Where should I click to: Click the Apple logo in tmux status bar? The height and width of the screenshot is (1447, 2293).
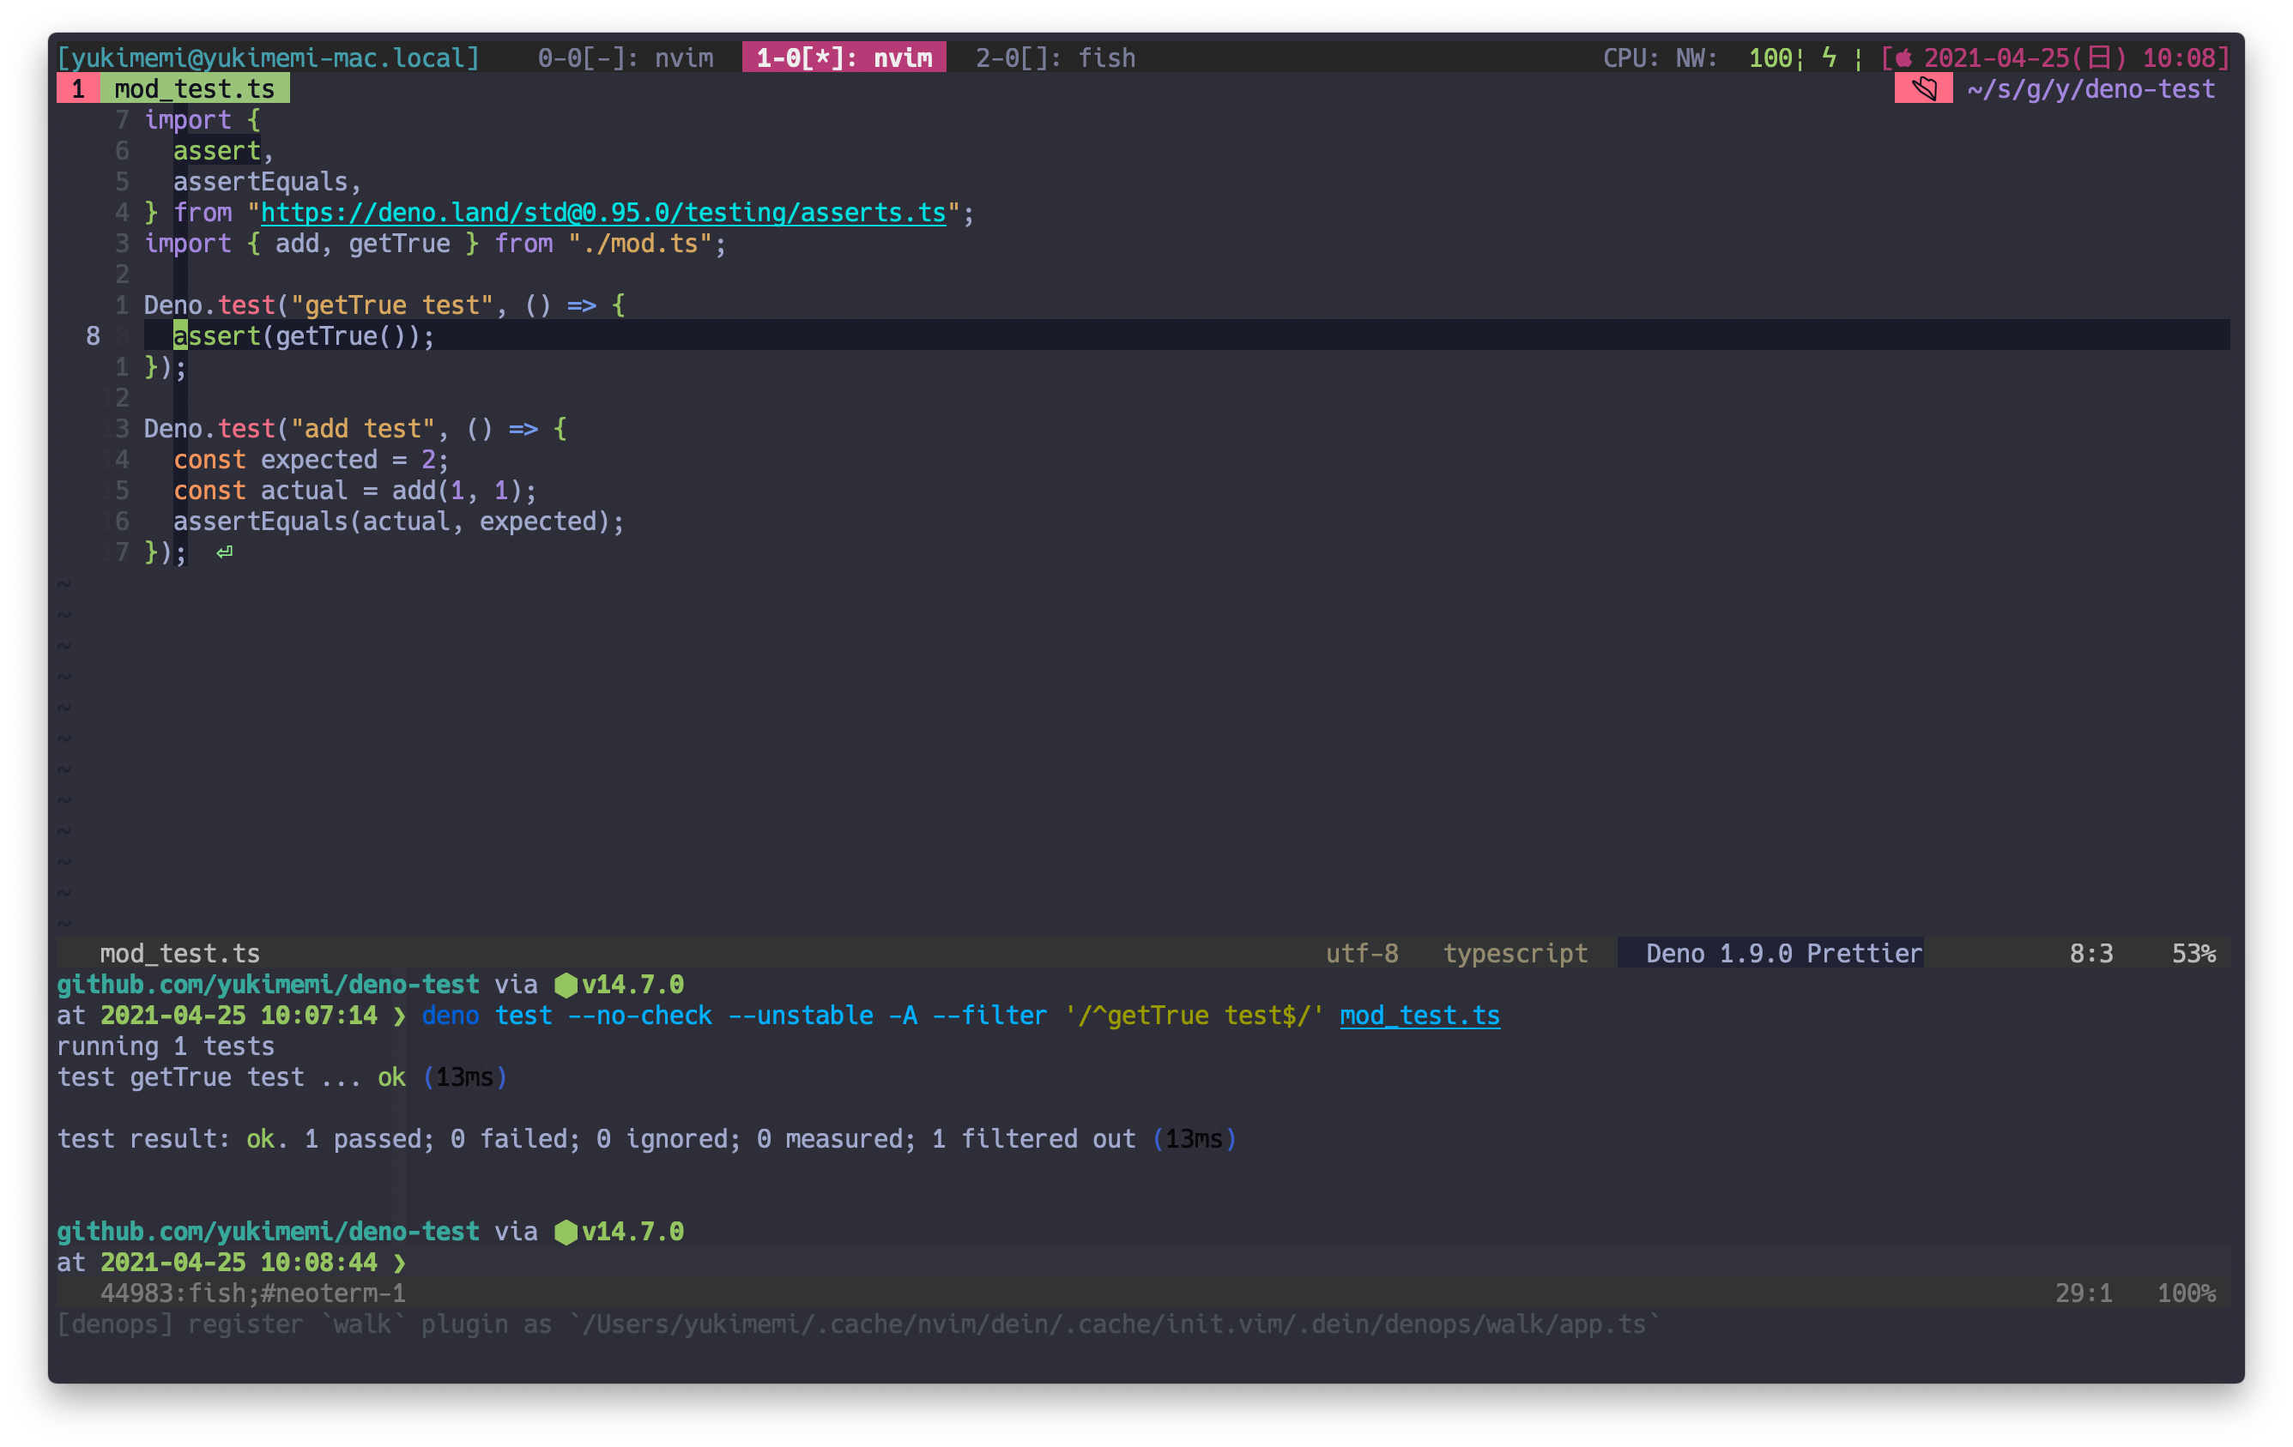[x=1903, y=58]
